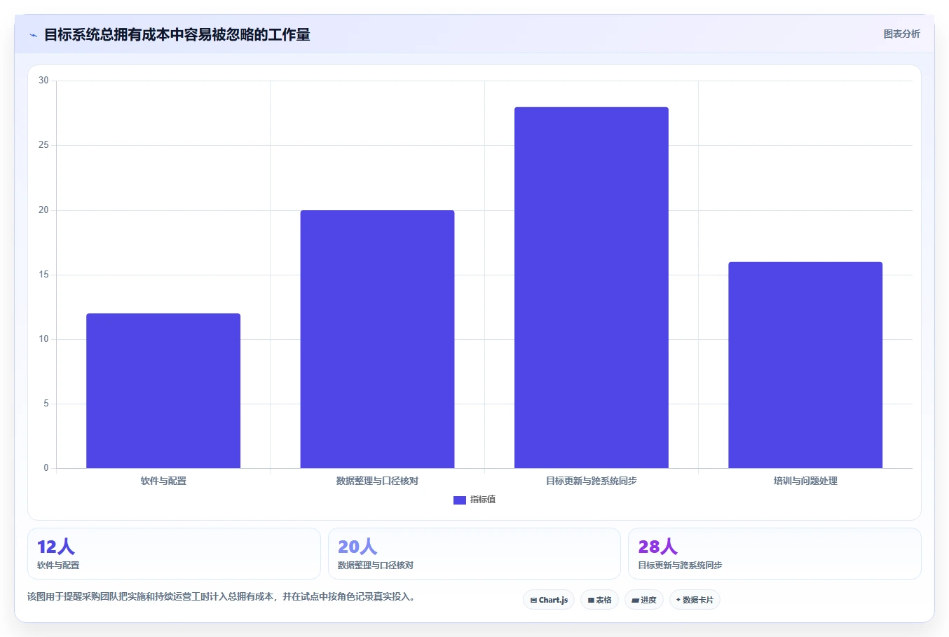Image resolution: width=949 pixels, height=637 pixels.
Task: Click the 数据卡片 tag chip
Action: pos(695,600)
